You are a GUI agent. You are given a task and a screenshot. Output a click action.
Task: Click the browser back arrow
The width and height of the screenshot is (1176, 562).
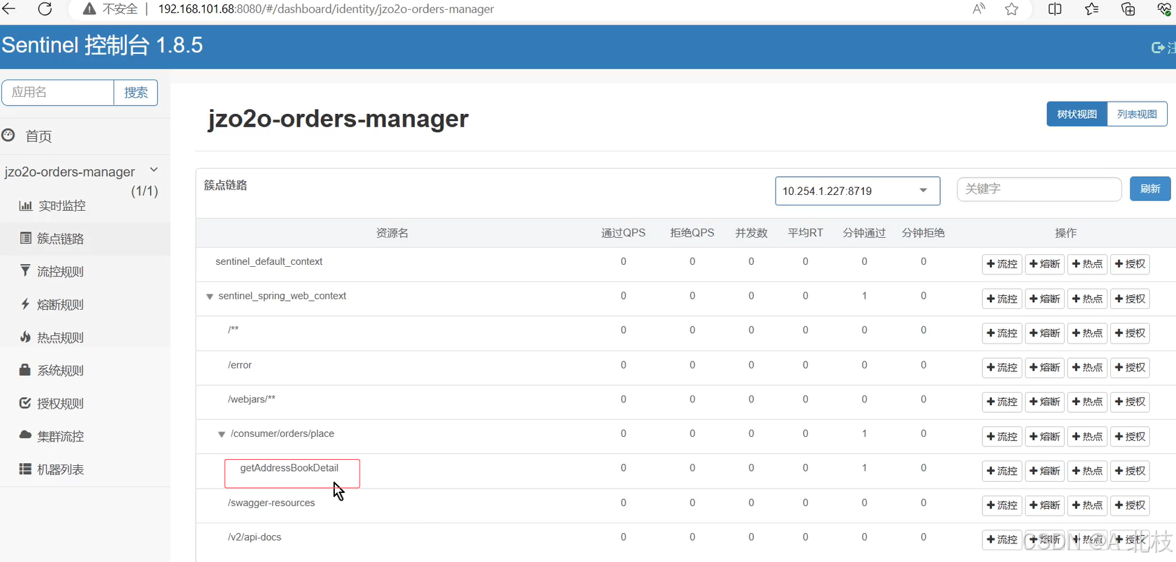(x=8, y=9)
